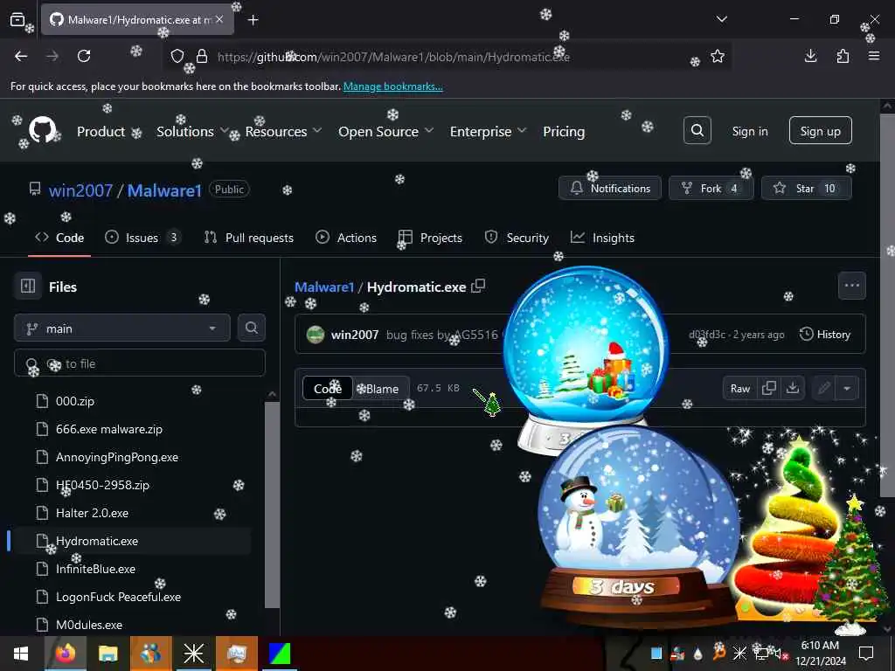Search files with the magnifier beside branch selector
The width and height of the screenshot is (895, 671).
pos(251,328)
